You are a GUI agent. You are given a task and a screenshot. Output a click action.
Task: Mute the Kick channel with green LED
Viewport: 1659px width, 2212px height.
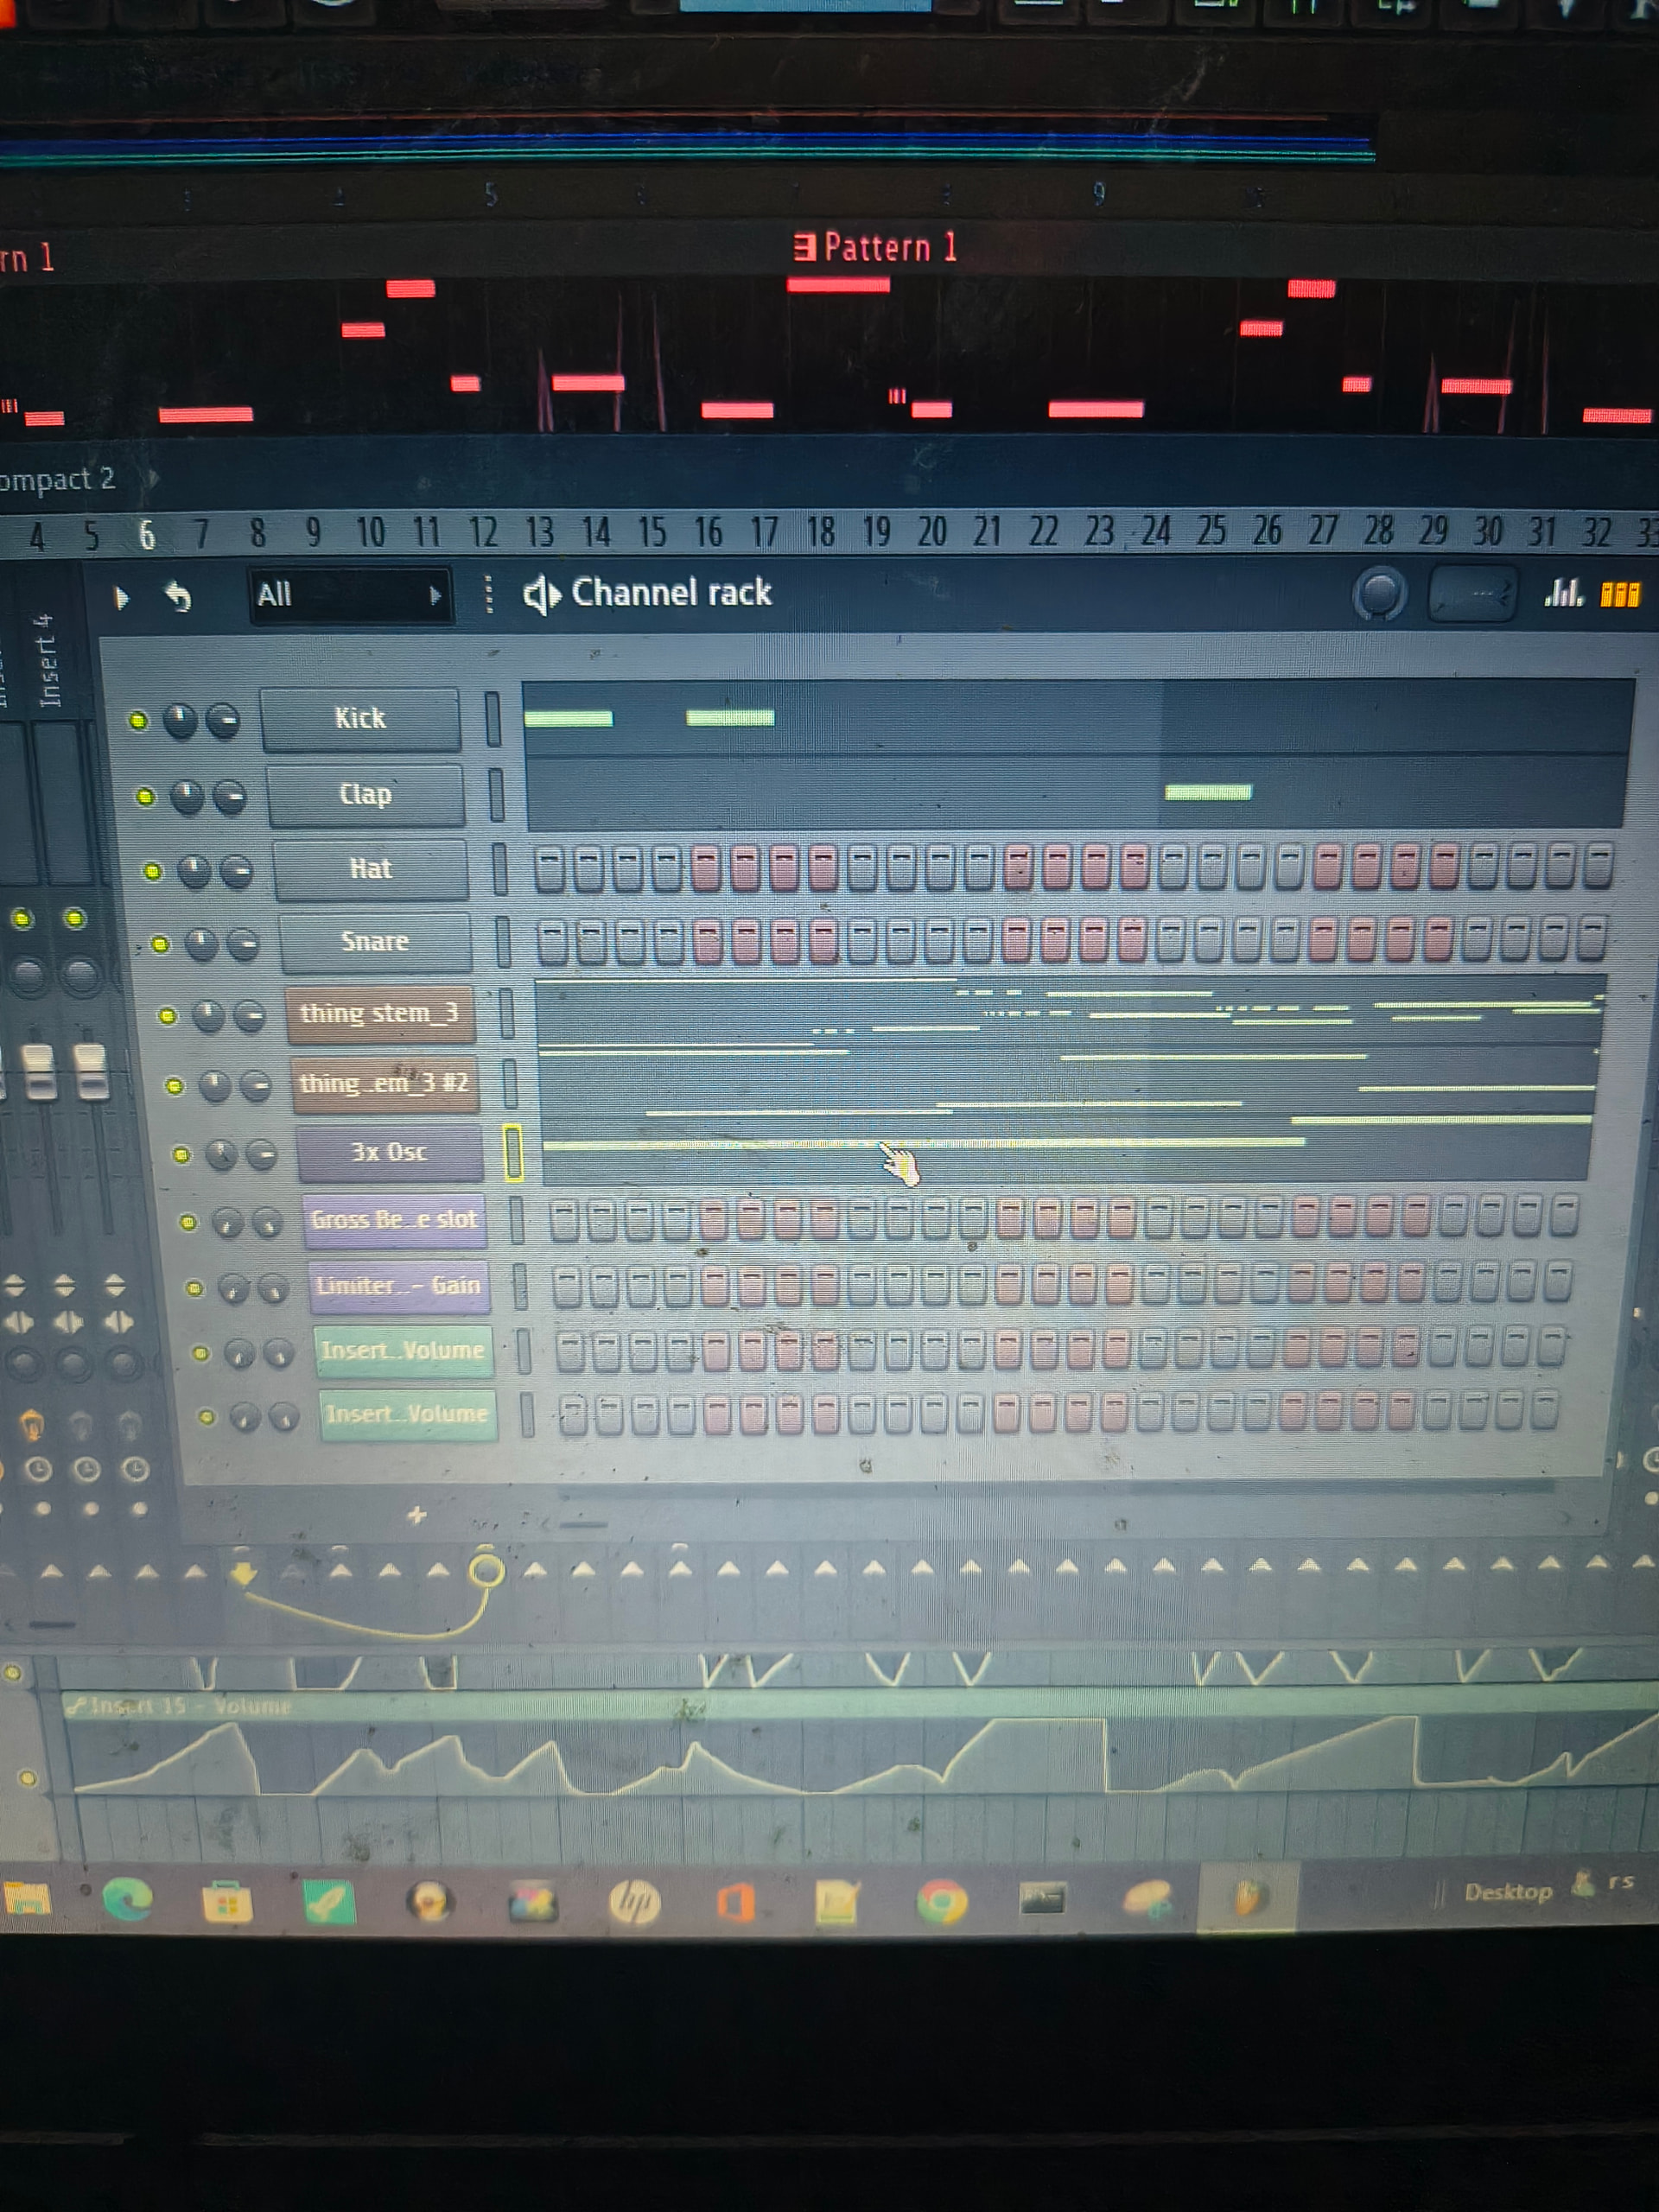click(138, 721)
